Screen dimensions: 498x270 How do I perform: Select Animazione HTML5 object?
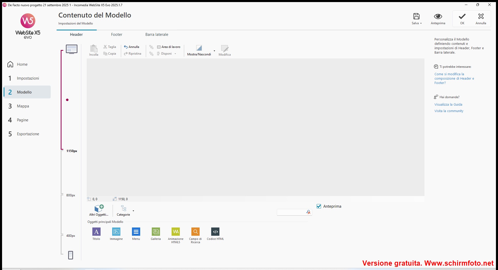coord(176,232)
